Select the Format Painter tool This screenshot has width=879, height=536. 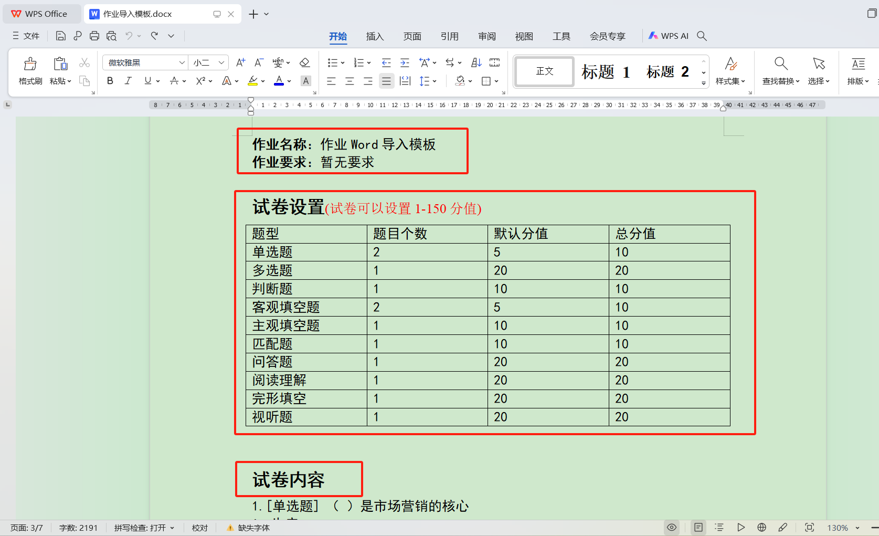[30, 71]
